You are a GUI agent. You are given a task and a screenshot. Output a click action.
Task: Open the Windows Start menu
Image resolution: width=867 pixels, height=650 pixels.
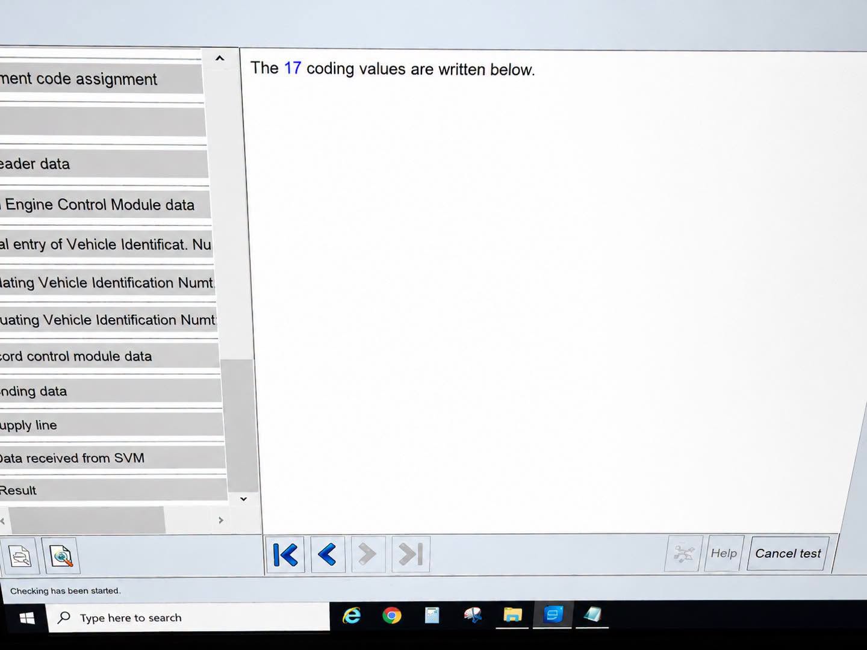[27, 618]
